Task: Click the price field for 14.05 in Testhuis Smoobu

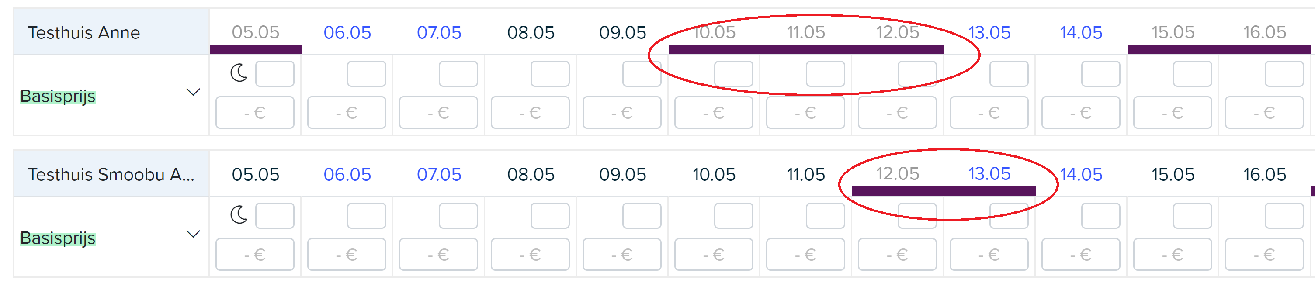Action: 1081,255
